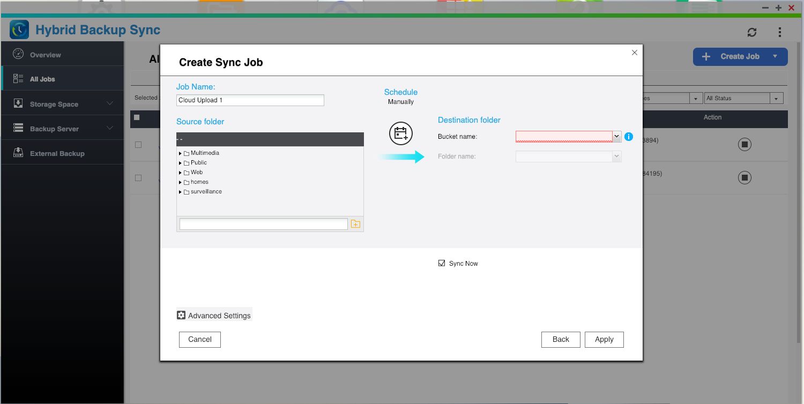This screenshot has height=404, width=804.
Task: Click stop icon for second job row
Action: click(x=745, y=177)
